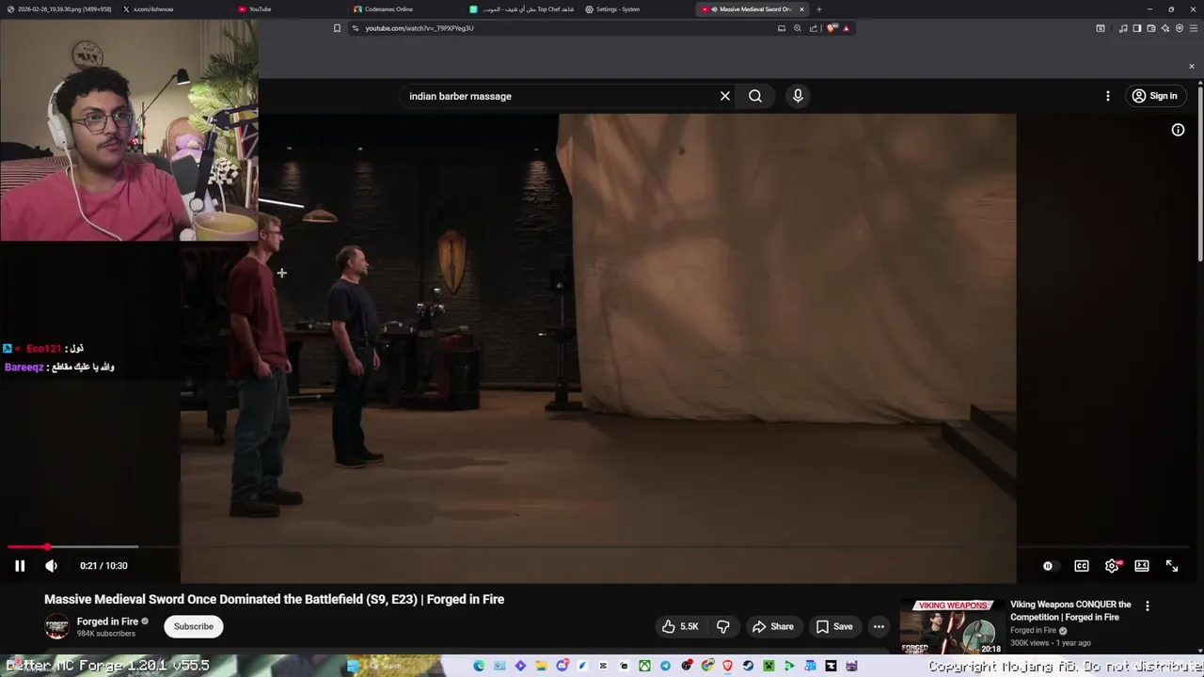Toggle closed captions on the video
This screenshot has width=1204, height=677.
click(1082, 566)
